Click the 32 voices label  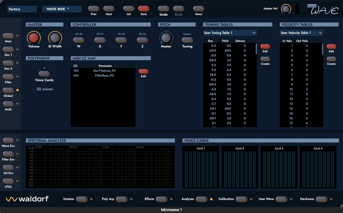tap(44, 89)
